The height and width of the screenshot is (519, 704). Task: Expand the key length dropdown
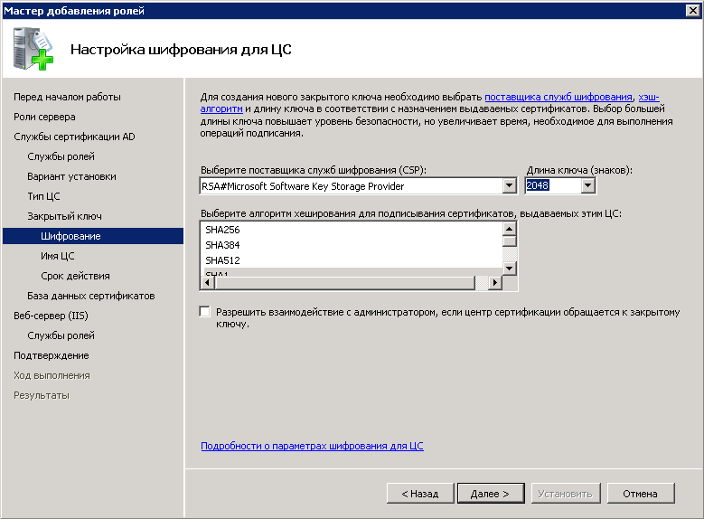(588, 186)
